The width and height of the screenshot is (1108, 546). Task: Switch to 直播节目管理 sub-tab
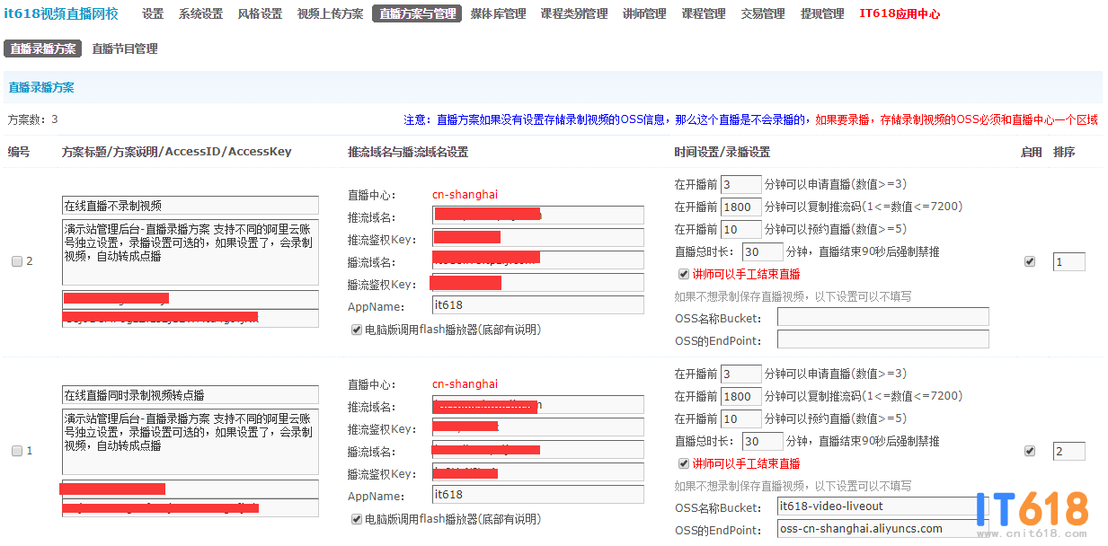point(125,48)
